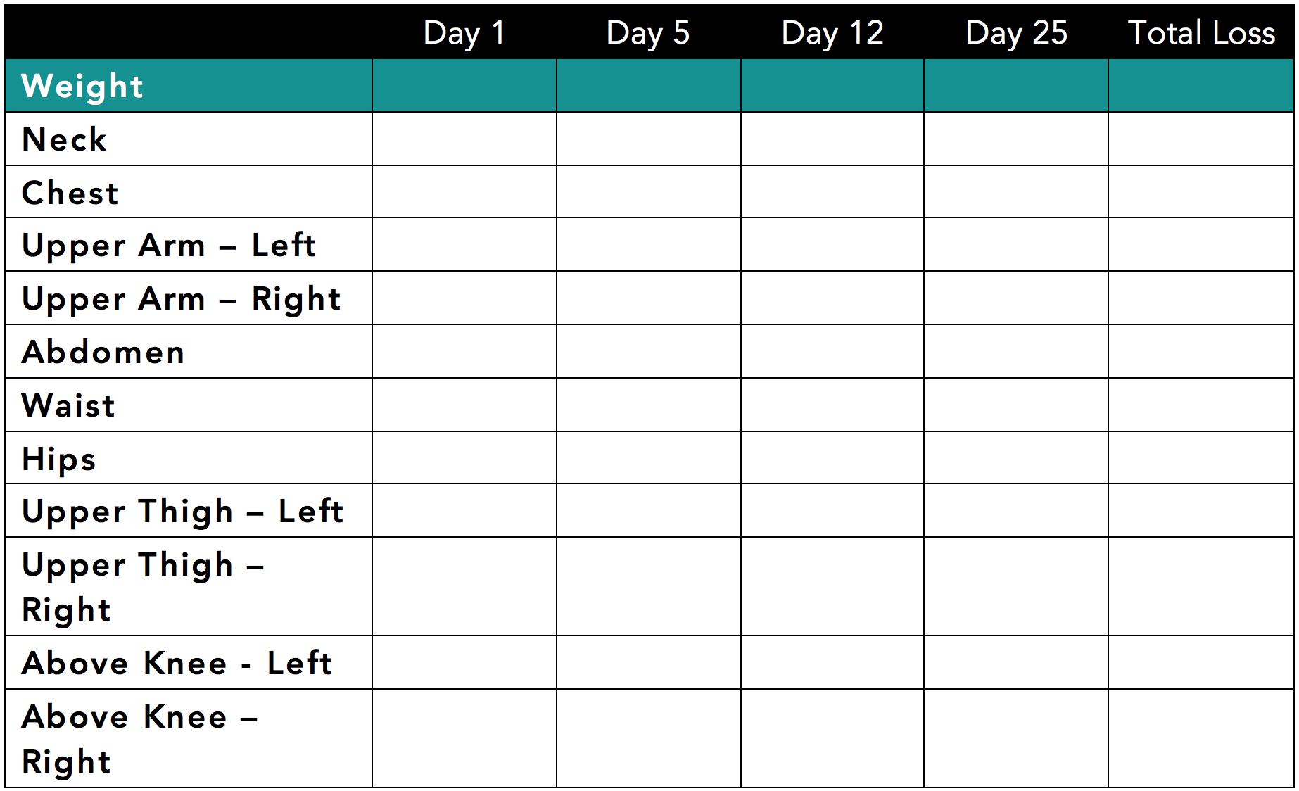Click the Day 5 column header

[648, 33]
